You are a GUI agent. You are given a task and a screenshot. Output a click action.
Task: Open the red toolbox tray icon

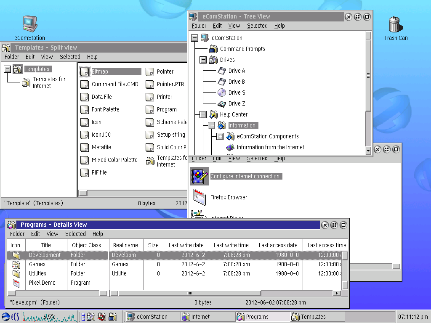tap(102, 317)
